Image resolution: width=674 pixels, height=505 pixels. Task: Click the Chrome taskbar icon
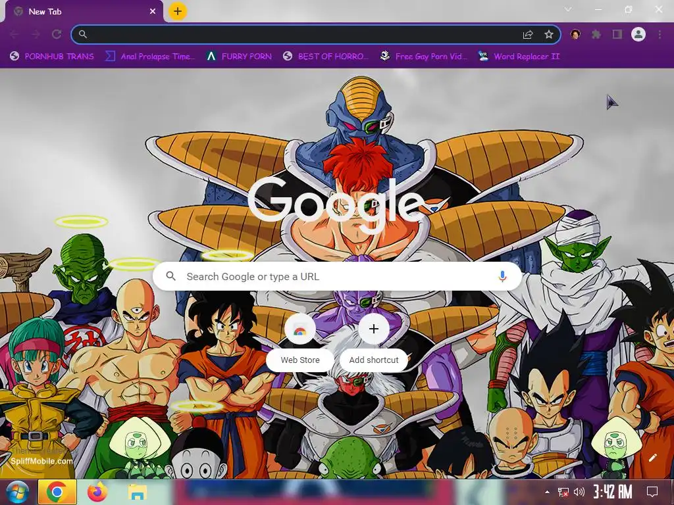pyautogui.click(x=57, y=492)
